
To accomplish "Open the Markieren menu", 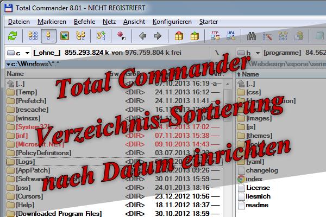I will pyautogui.click(x=52, y=22).
